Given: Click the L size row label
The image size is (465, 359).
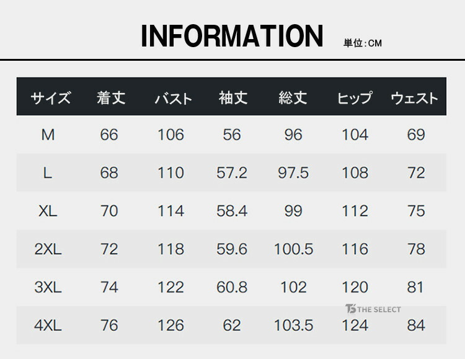Looking at the screenshot, I should pyautogui.click(x=48, y=173).
